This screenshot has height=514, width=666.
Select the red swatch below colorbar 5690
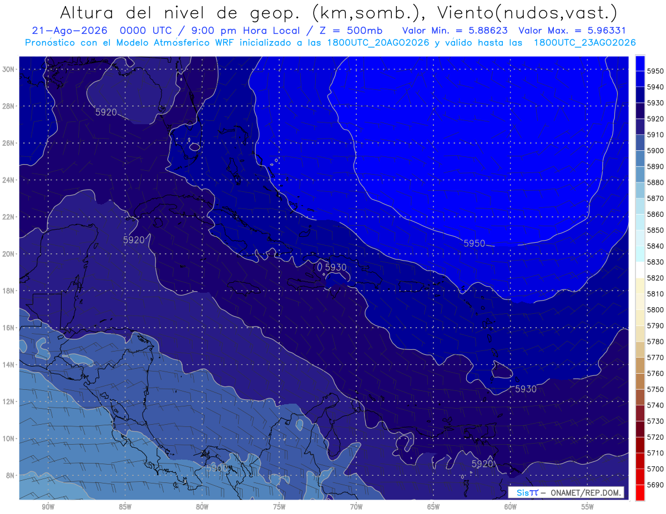[640, 492]
